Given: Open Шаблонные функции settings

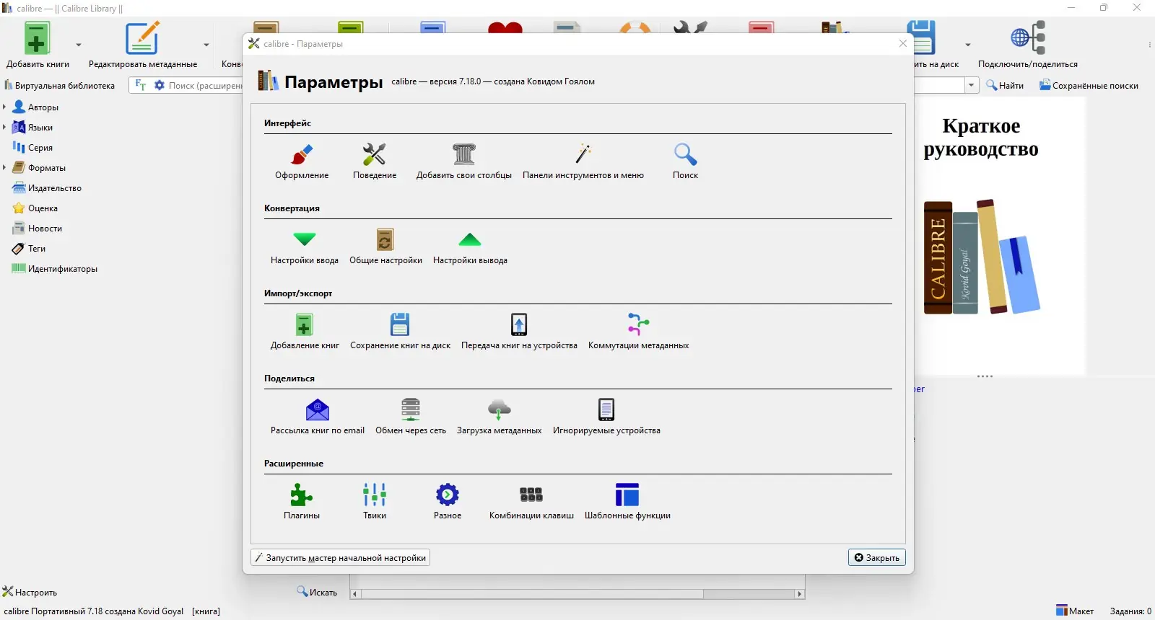Looking at the screenshot, I should coord(627,502).
